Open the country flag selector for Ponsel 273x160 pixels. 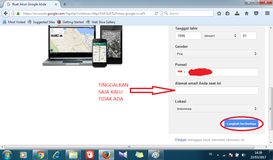(180, 72)
